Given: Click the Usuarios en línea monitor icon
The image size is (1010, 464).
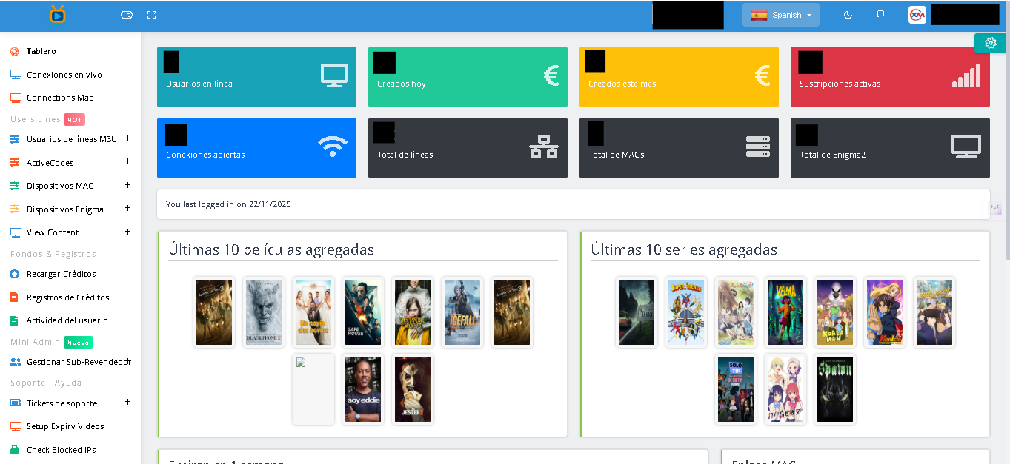Looking at the screenshot, I should point(333,75).
